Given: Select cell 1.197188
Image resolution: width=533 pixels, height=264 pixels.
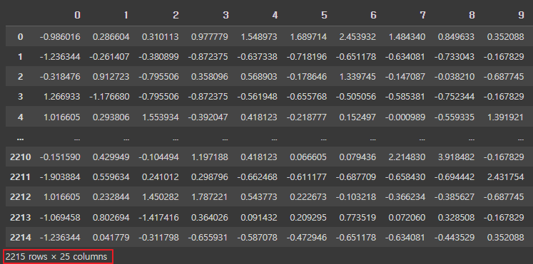Looking at the screenshot, I should point(209,157).
